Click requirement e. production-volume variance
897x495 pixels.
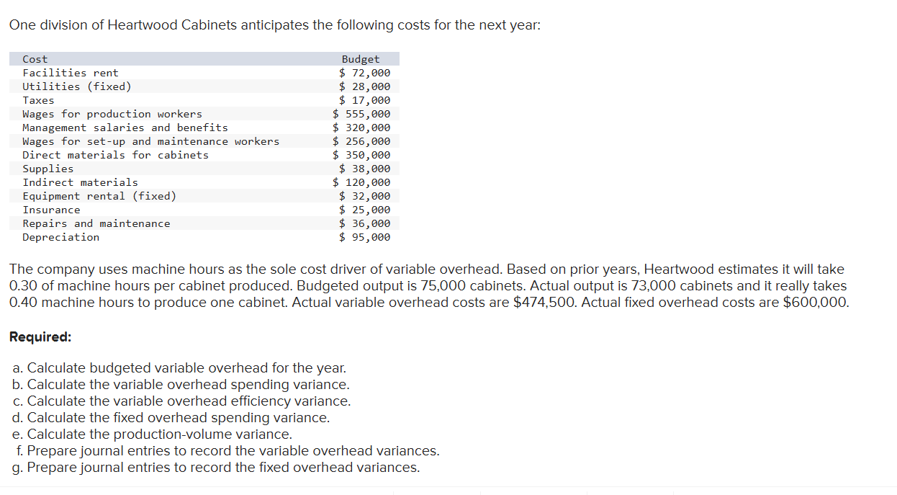(153, 434)
